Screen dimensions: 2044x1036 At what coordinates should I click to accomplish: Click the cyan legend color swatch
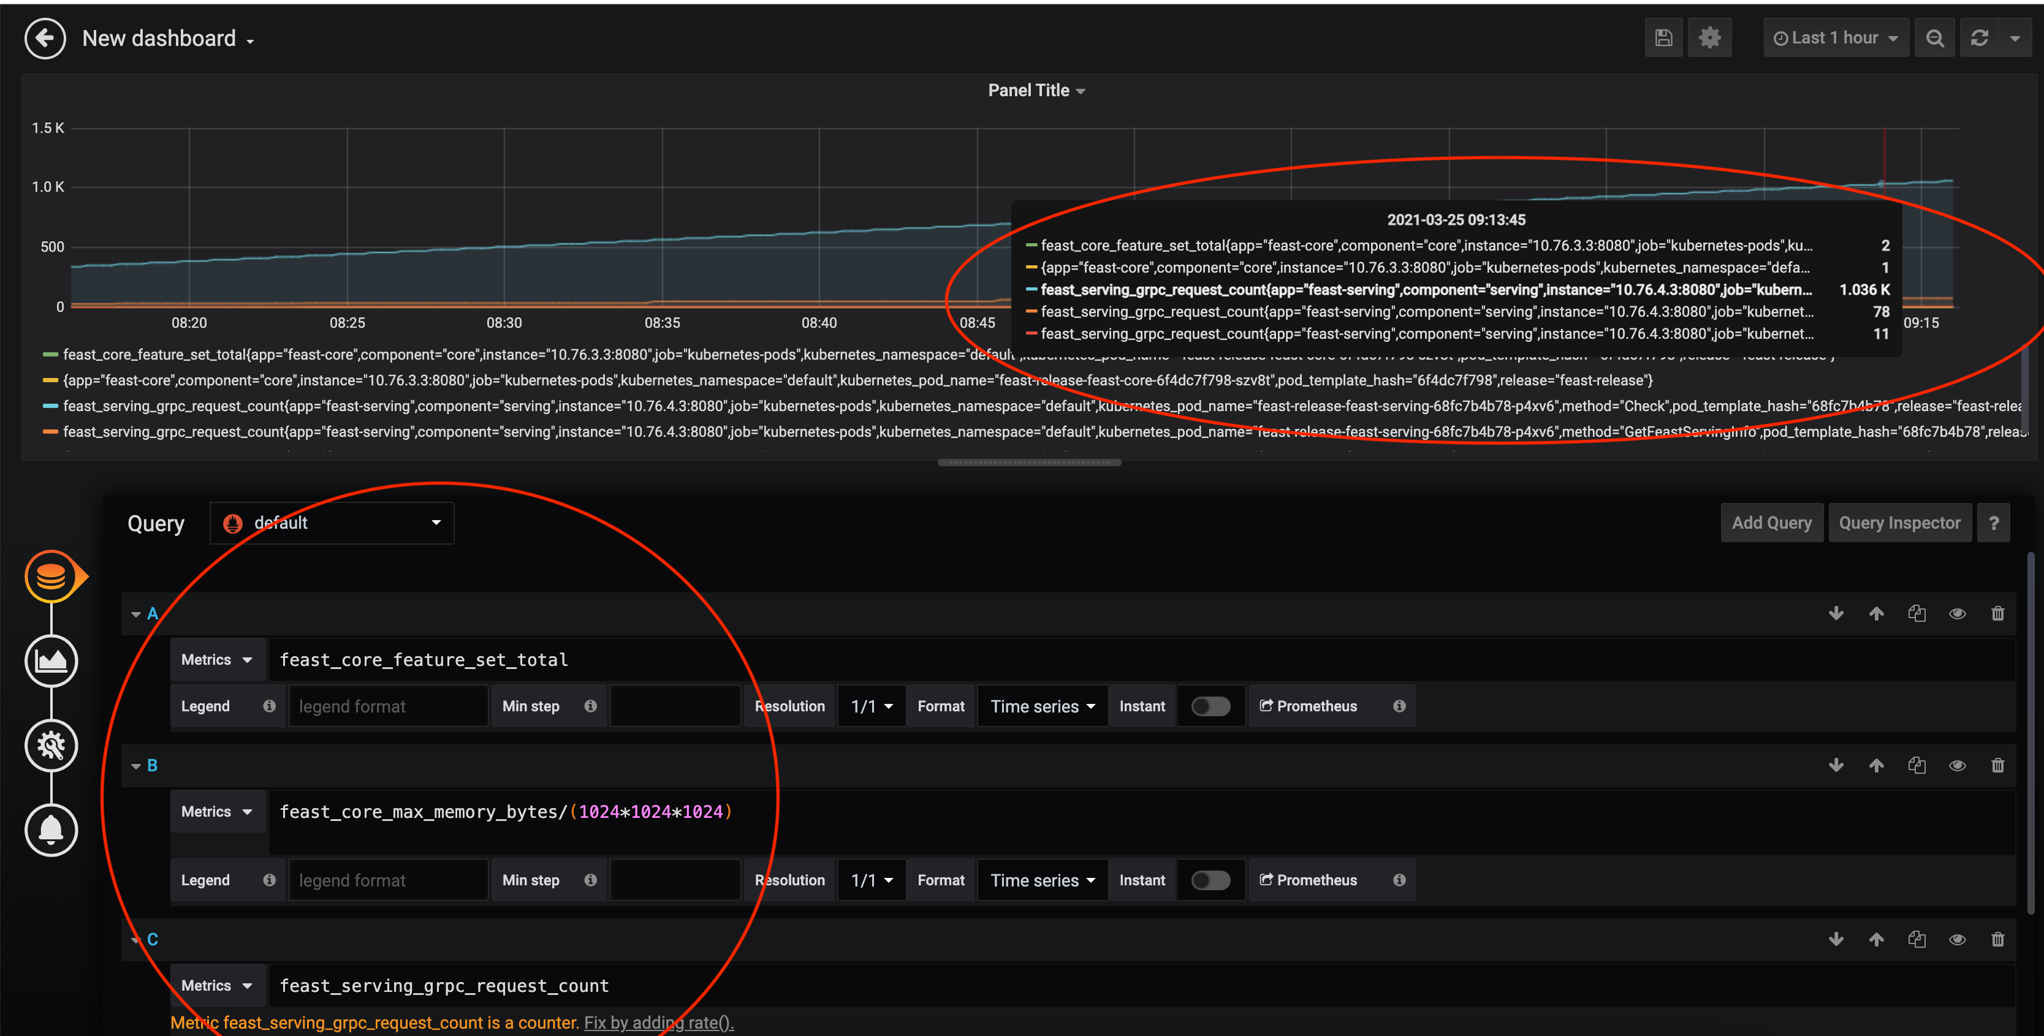click(x=50, y=406)
